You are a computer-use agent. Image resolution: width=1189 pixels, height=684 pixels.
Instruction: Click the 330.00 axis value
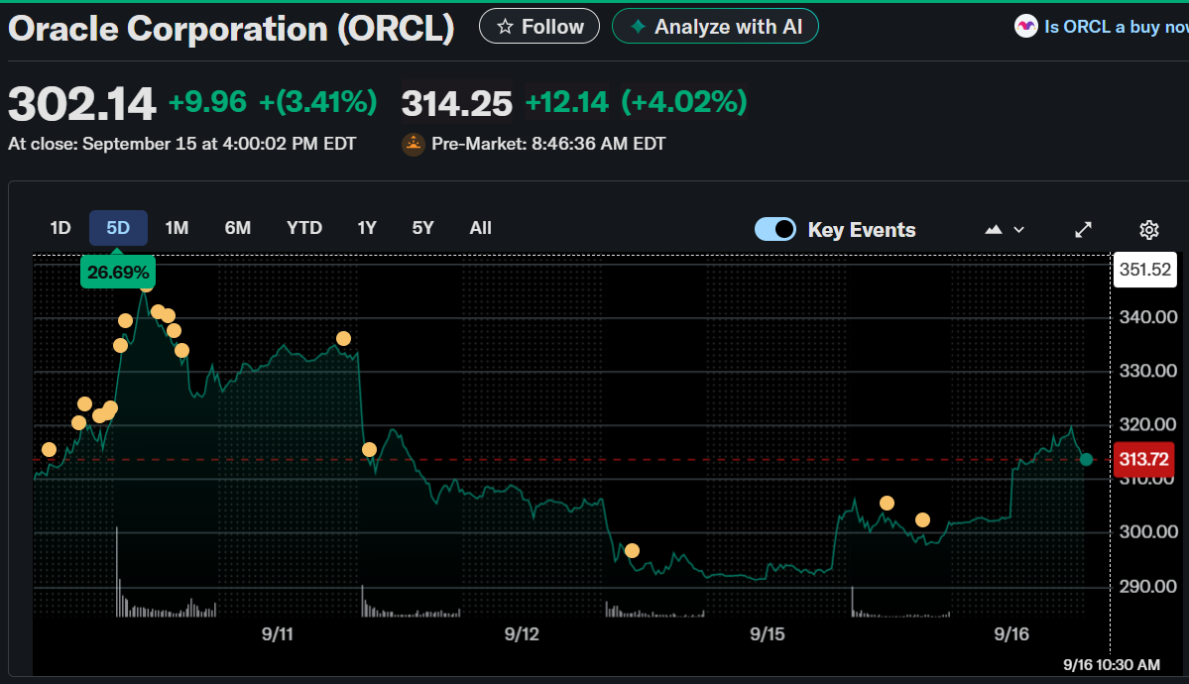point(1148,371)
